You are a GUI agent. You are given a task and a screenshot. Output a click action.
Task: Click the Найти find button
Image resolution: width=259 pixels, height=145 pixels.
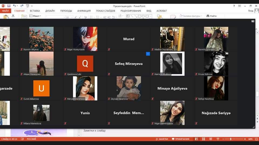pyautogui.click(x=212, y=16)
